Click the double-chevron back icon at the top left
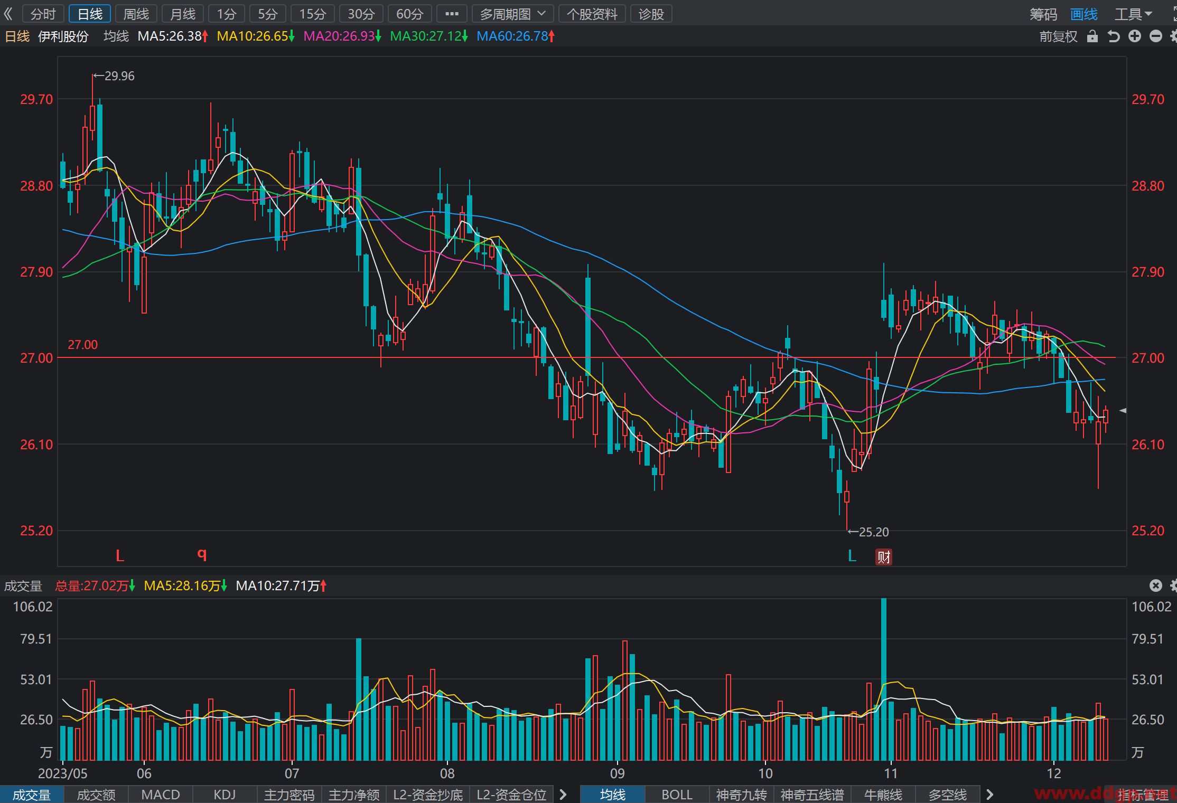 [x=8, y=14]
